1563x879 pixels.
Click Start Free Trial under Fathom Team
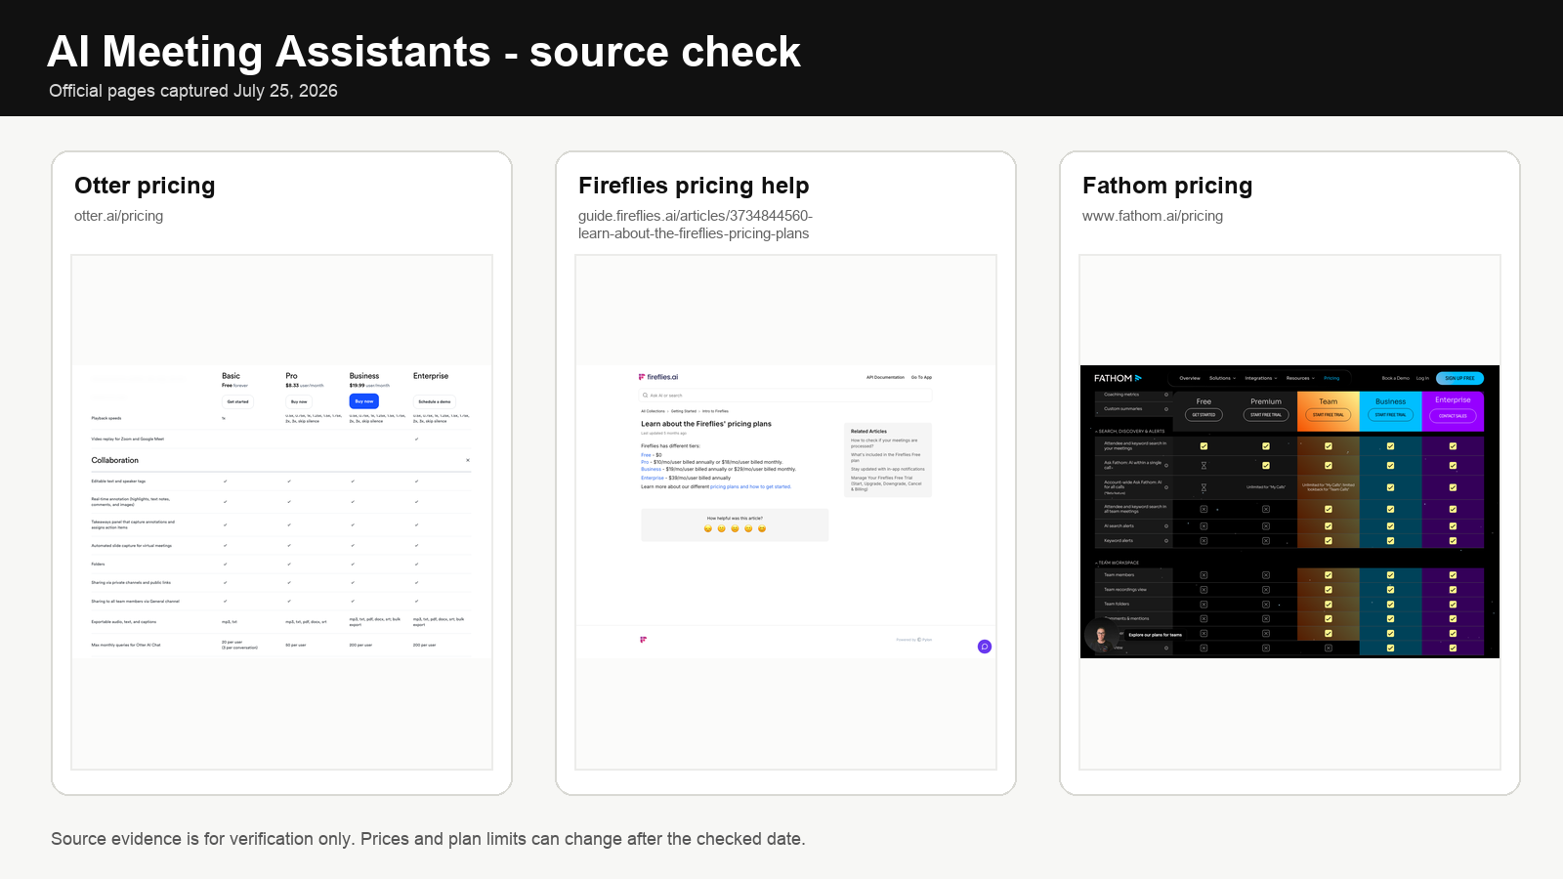1329,415
